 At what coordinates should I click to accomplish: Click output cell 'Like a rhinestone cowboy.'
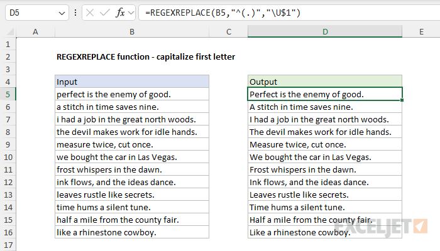[325, 232]
